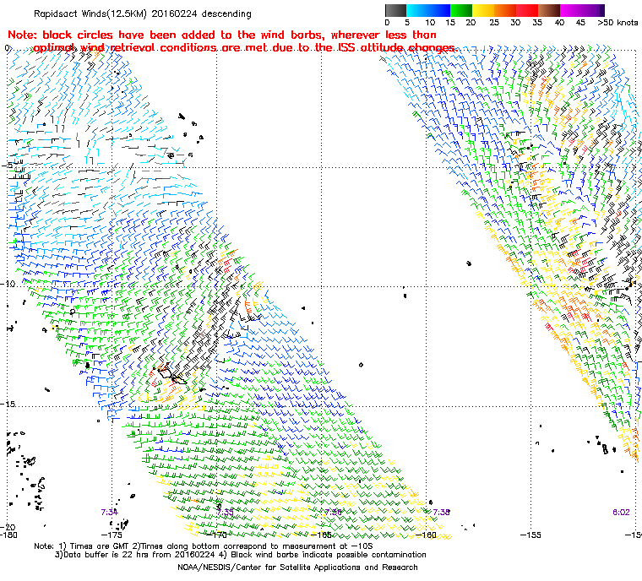Click the purple '7:38' swath time label

click(x=441, y=513)
